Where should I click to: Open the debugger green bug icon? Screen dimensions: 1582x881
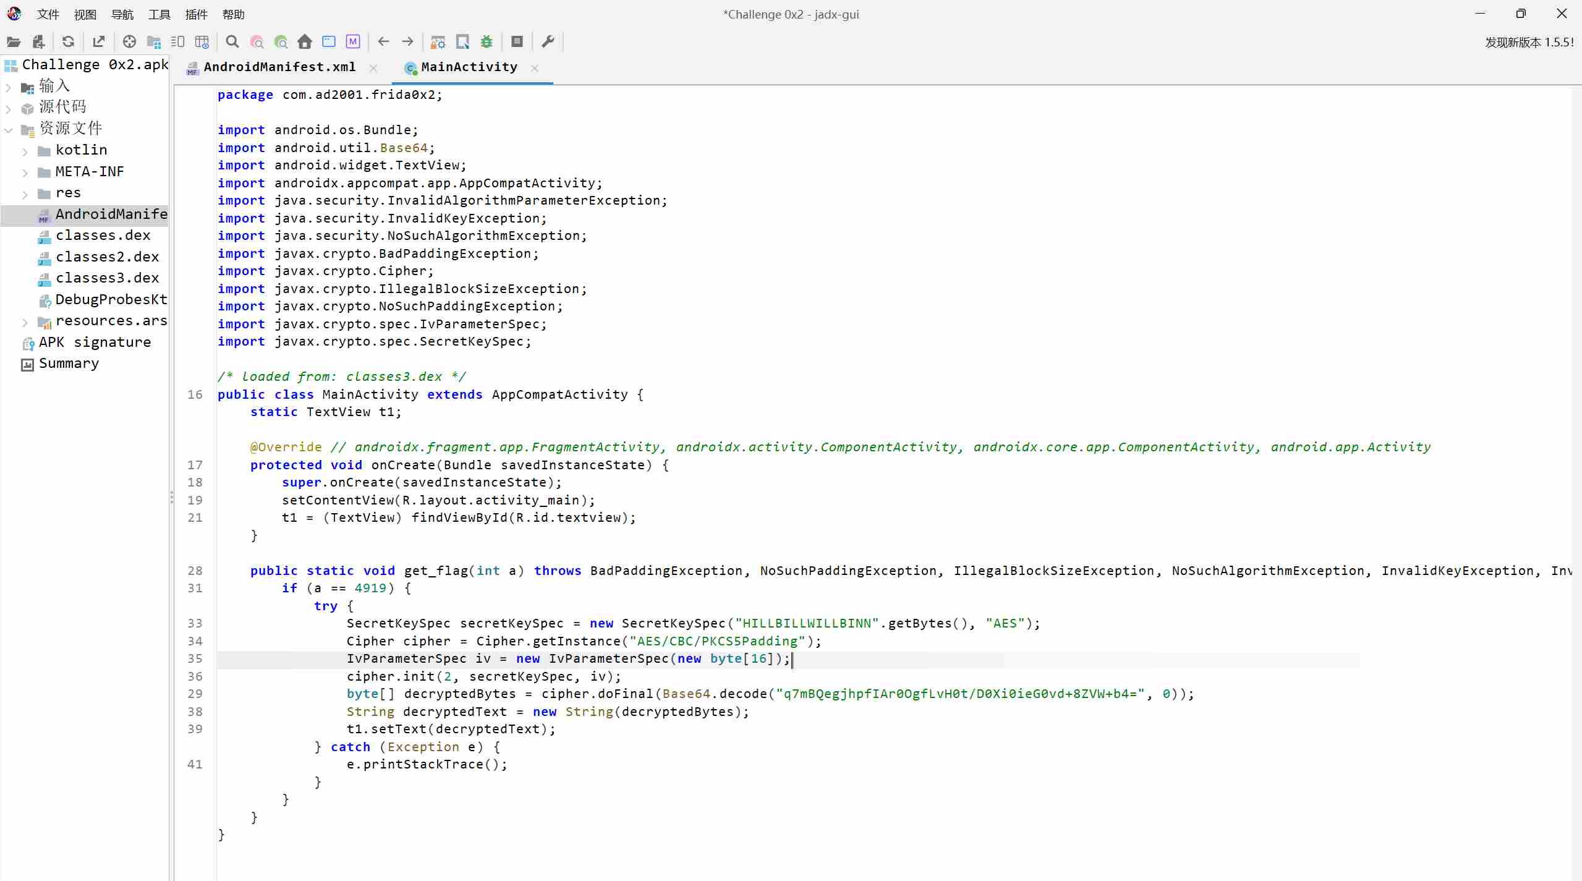pyautogui.click(x=487, y=42)
